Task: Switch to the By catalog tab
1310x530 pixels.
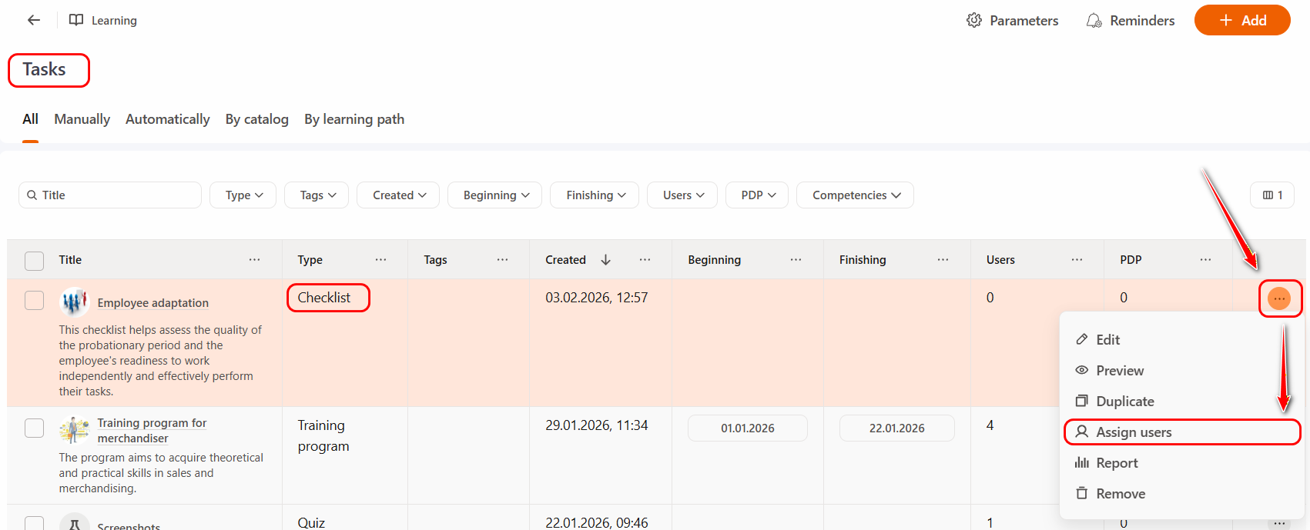Action: coord(256,119)
